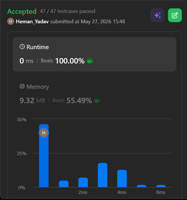Click the Memory chip icon

coord(22,86)
